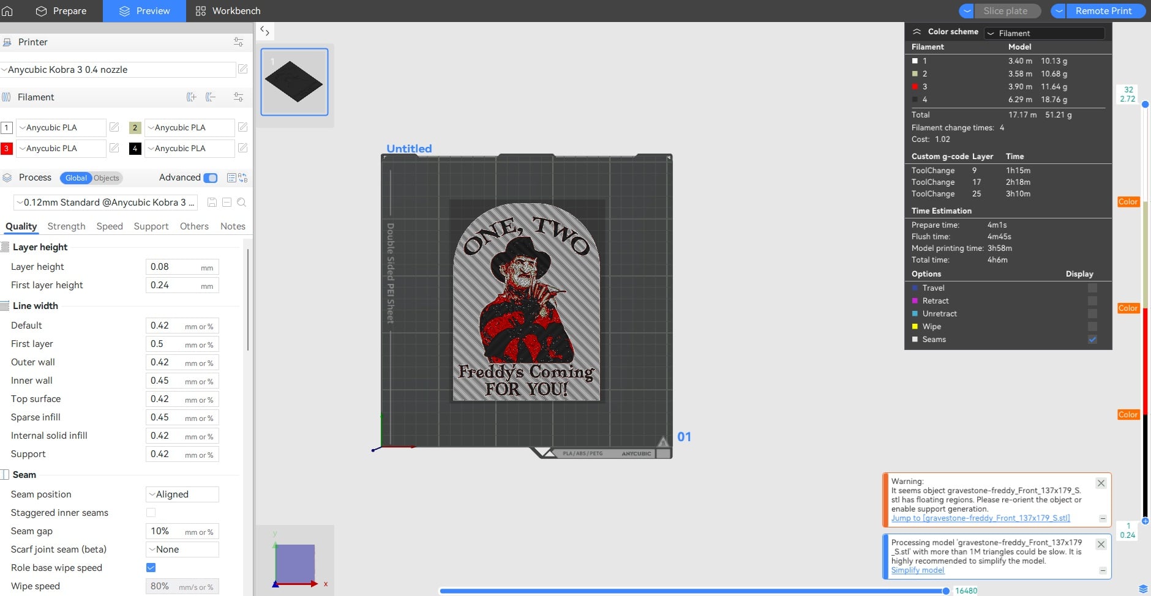Switch to Prepare tab
The image size is (1151, 596).
pos(61,11)
